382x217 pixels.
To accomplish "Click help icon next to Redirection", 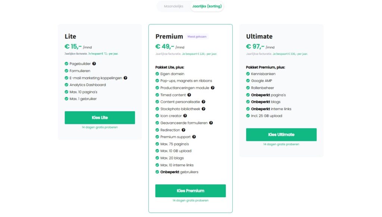I will click(183, 130).
